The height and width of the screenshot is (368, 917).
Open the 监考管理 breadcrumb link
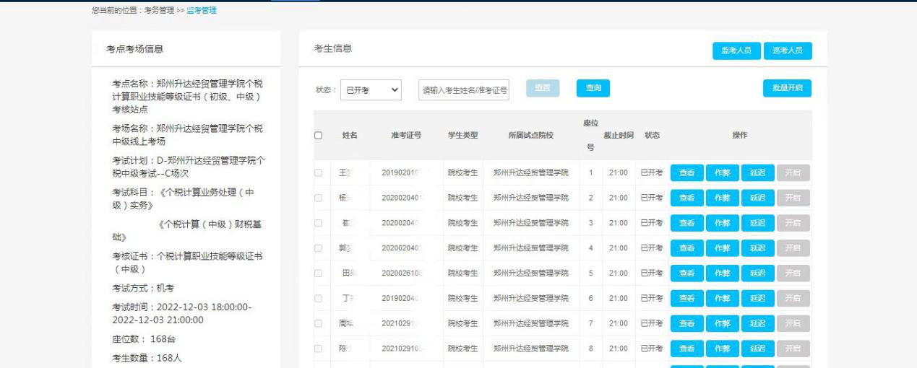coord(202,10)
